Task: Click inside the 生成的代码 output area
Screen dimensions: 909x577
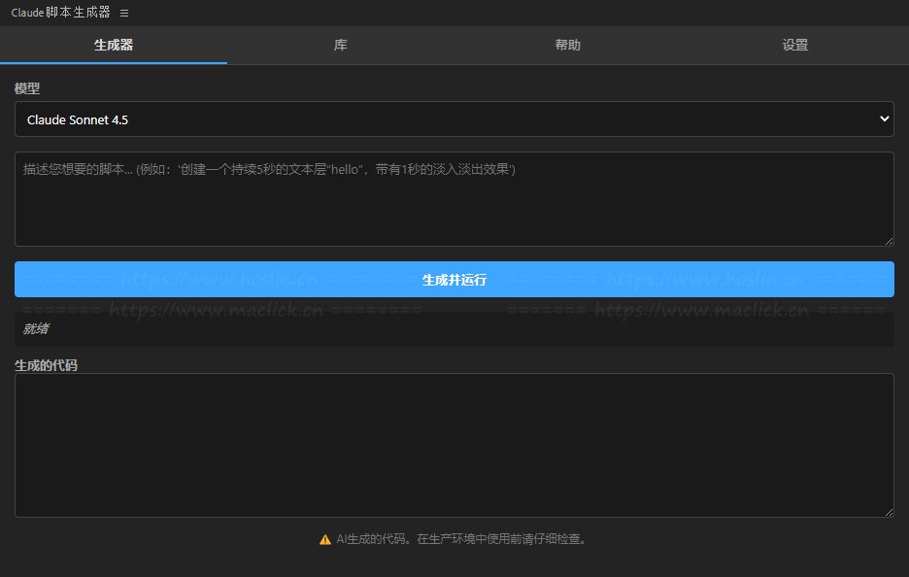Action: click(454, 445)
